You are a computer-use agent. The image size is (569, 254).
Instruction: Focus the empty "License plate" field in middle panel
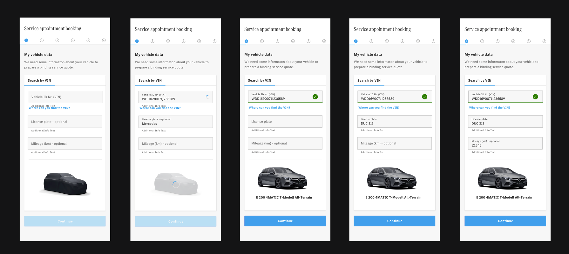[x=285, y=122]
